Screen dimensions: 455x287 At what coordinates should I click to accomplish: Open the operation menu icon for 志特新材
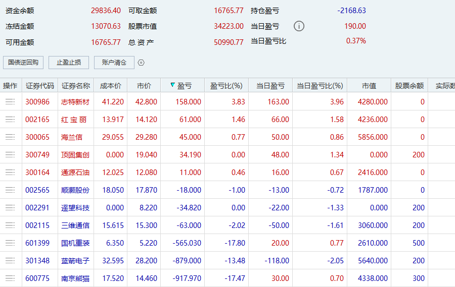click(10, 102)
